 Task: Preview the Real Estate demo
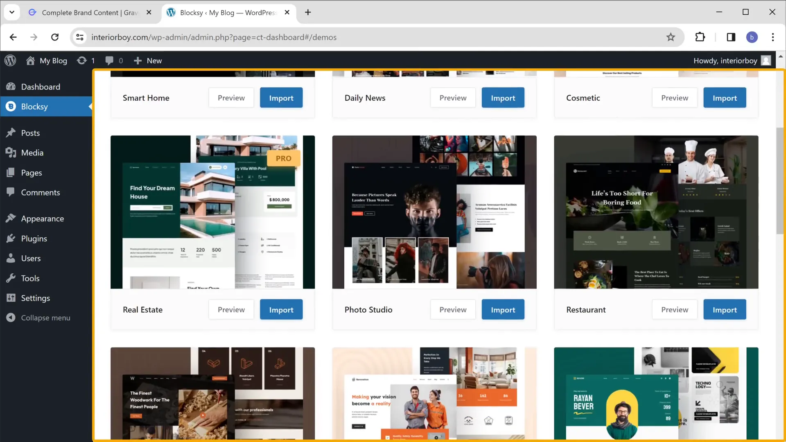click(231, 310)
